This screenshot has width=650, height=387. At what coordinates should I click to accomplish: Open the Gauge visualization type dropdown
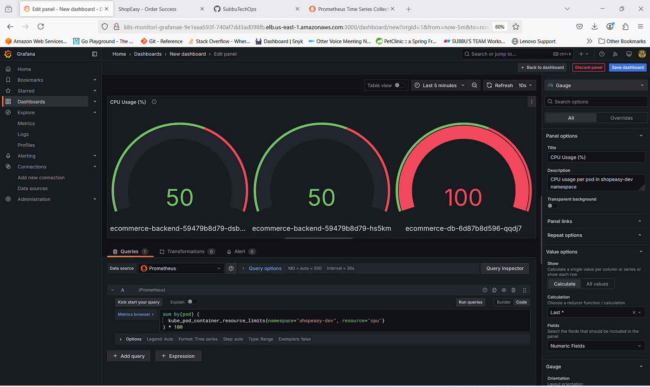(596, 85)
